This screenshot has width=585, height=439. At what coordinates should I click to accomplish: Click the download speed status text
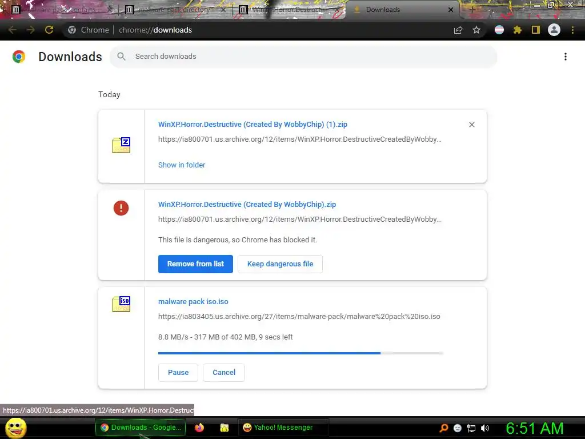[x=225, y=337]
